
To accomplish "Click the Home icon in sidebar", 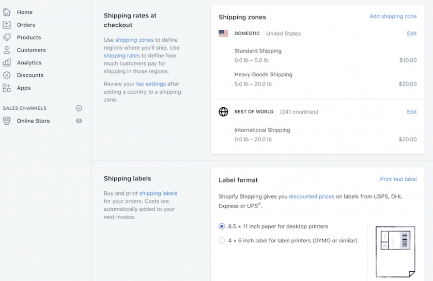I will 7,12.
